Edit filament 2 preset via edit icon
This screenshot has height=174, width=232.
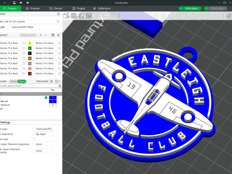(x=59, y=43)
